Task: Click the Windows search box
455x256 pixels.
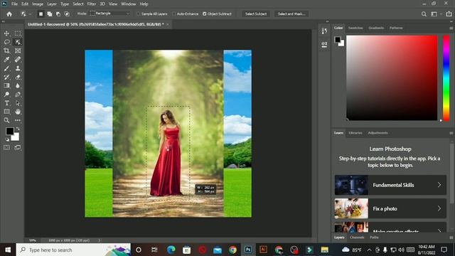Action: [x=73, y=250]
